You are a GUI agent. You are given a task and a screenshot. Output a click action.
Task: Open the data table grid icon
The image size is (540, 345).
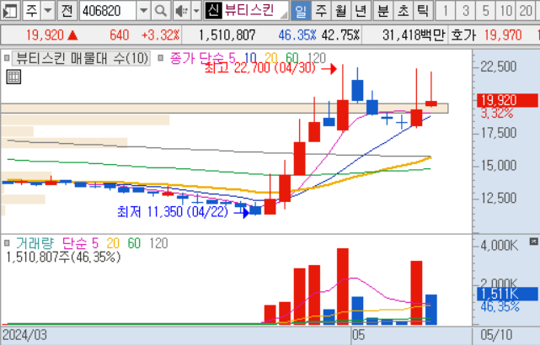(x=13, y=77)
